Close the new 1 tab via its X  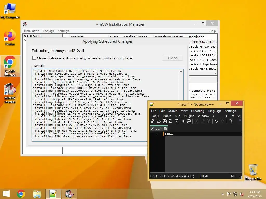[165, 129]
